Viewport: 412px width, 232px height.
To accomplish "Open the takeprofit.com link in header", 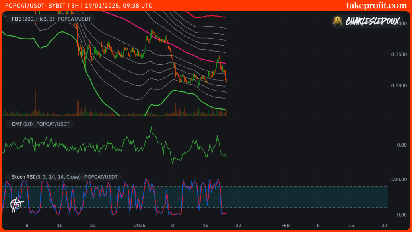I will [x=376, y=6].
